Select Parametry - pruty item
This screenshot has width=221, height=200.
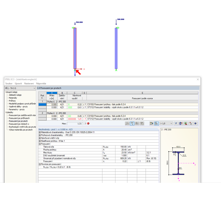point(17,110)
